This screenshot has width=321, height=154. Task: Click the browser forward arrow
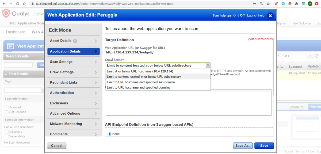[11, 4]
